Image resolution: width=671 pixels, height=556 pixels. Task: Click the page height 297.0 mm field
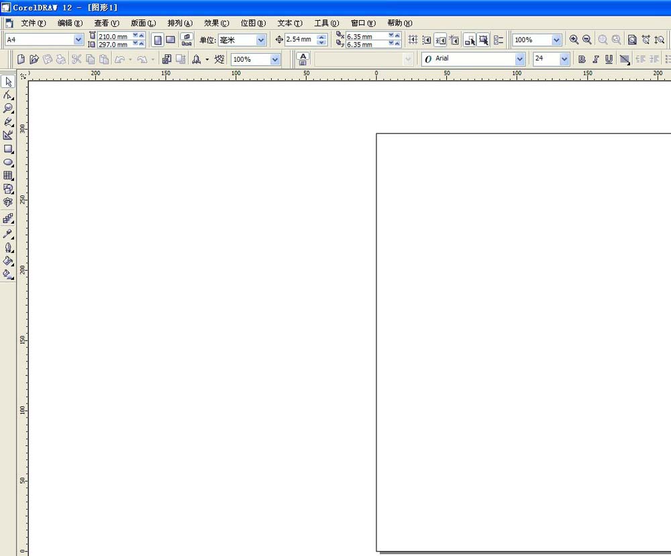point(114,44)
